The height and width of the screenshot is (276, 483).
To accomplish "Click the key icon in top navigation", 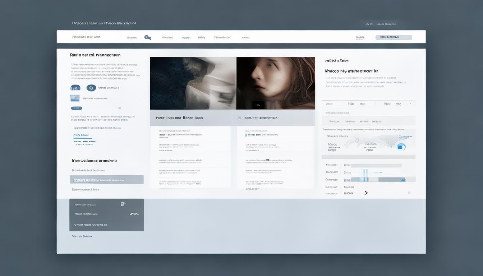I will (148, 37).
